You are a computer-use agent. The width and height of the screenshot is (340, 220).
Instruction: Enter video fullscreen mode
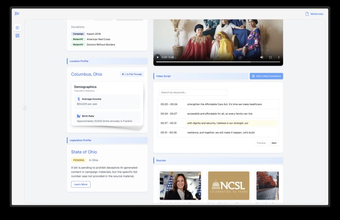(x=270, y=57)
